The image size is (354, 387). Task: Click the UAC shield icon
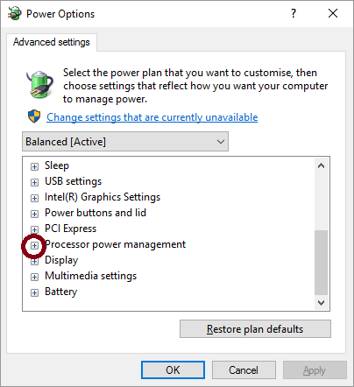point(34,116)
